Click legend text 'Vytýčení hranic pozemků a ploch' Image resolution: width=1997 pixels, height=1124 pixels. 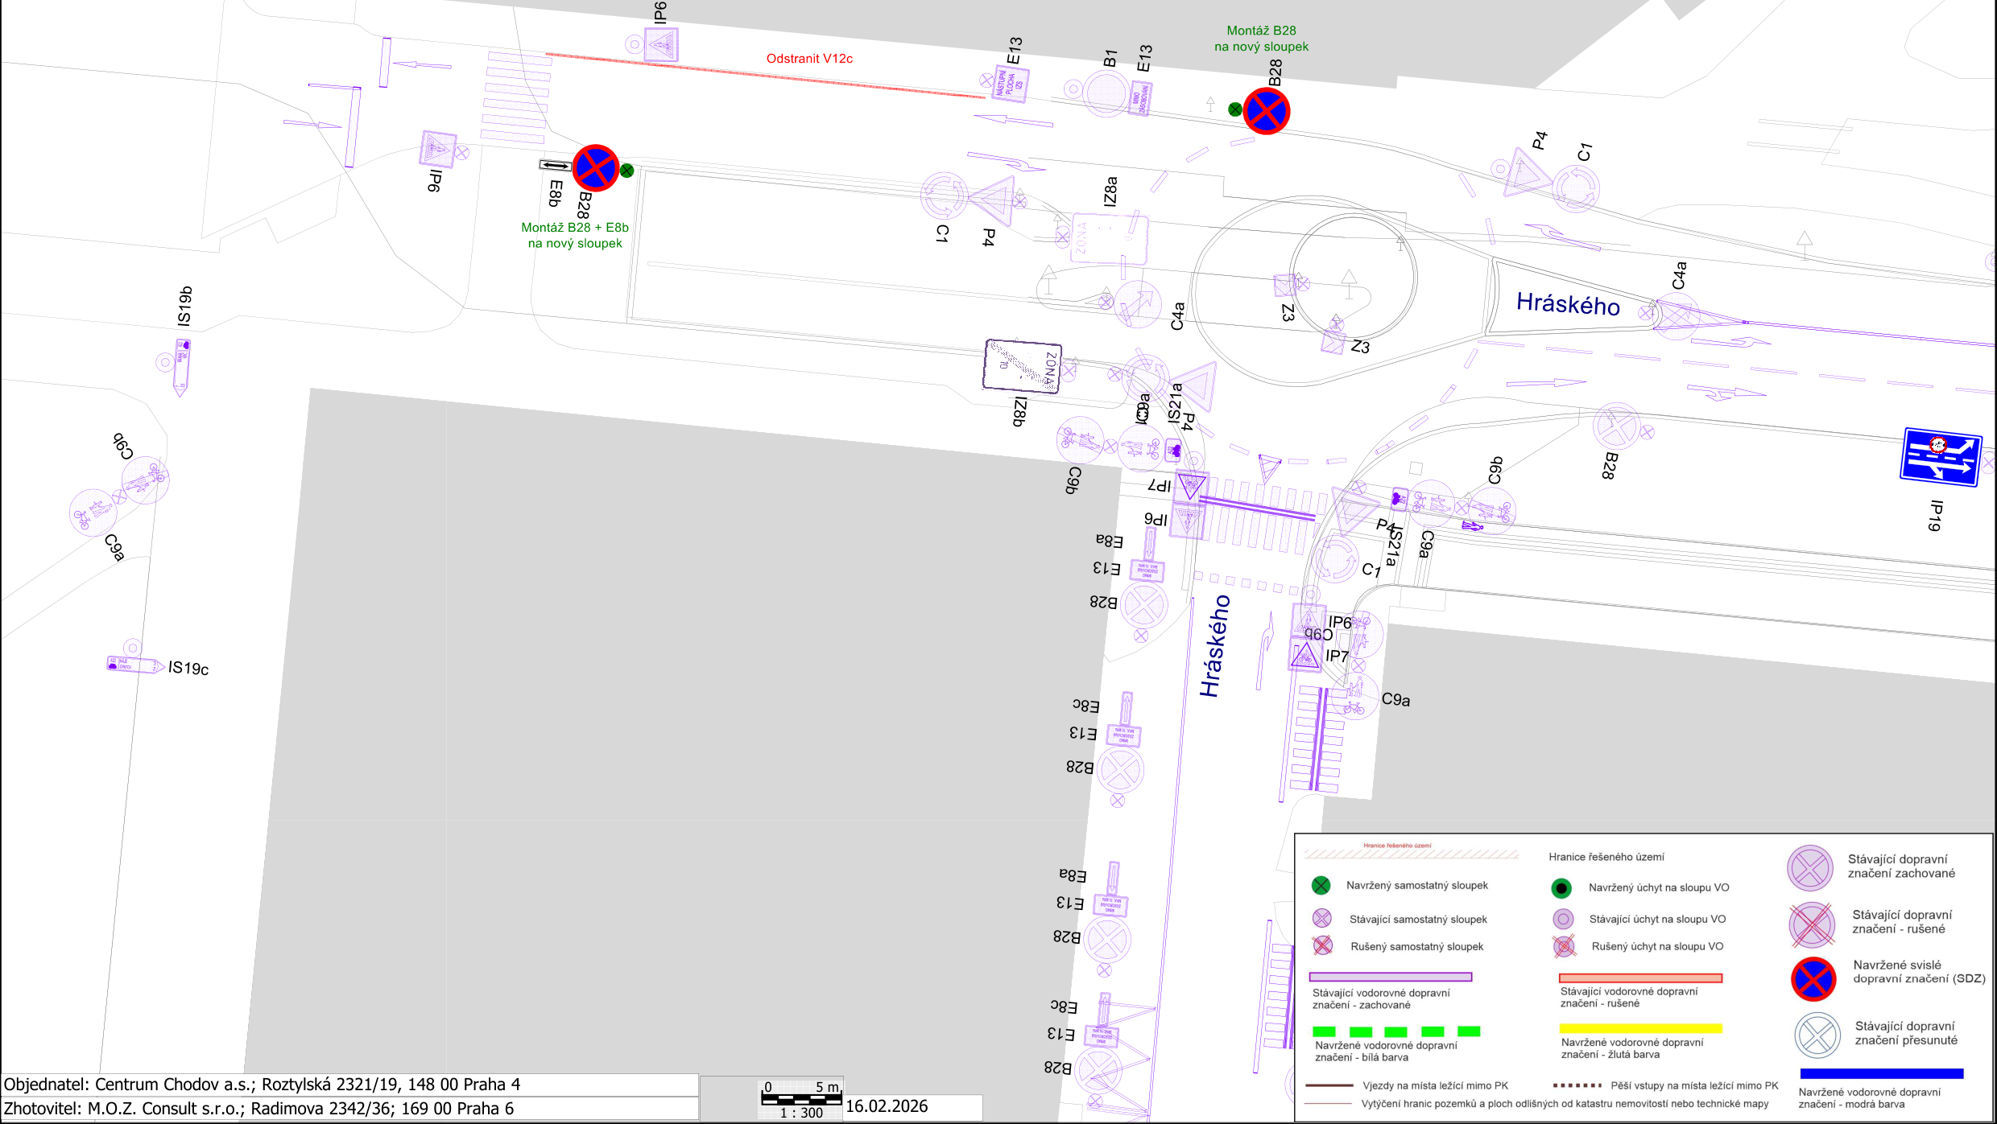pyautogui.click(x=1565, y=1104)
